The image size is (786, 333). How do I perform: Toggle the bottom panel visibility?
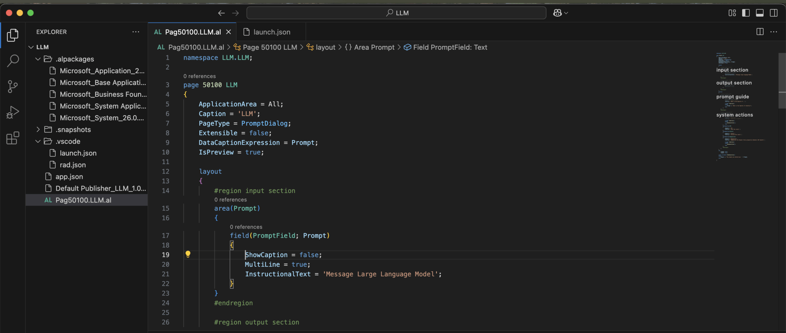760,13
